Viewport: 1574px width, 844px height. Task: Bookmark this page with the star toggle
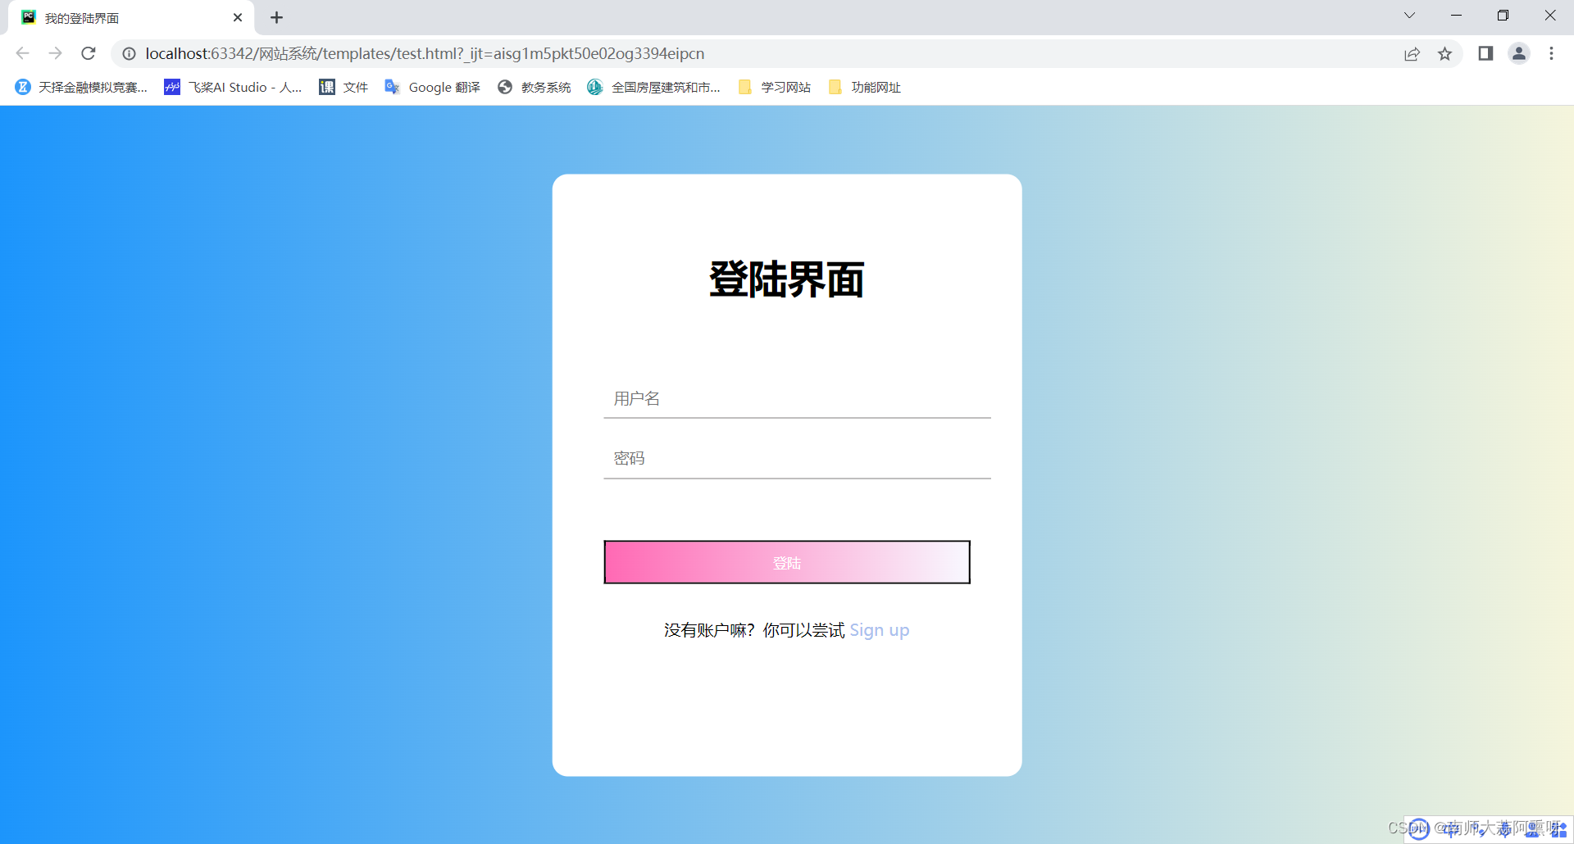tap(1445, 53)
